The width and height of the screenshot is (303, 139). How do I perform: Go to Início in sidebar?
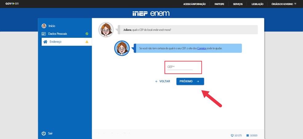[52, 26]
